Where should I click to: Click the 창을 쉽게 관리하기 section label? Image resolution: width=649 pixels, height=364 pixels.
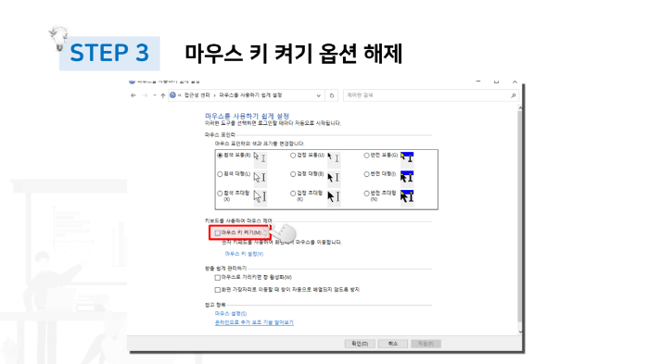pos(225,269)
